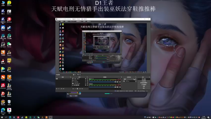Open the OBS Studio desktop shortcut
This screenshot has height=119, width=211.
coord(3,44)
